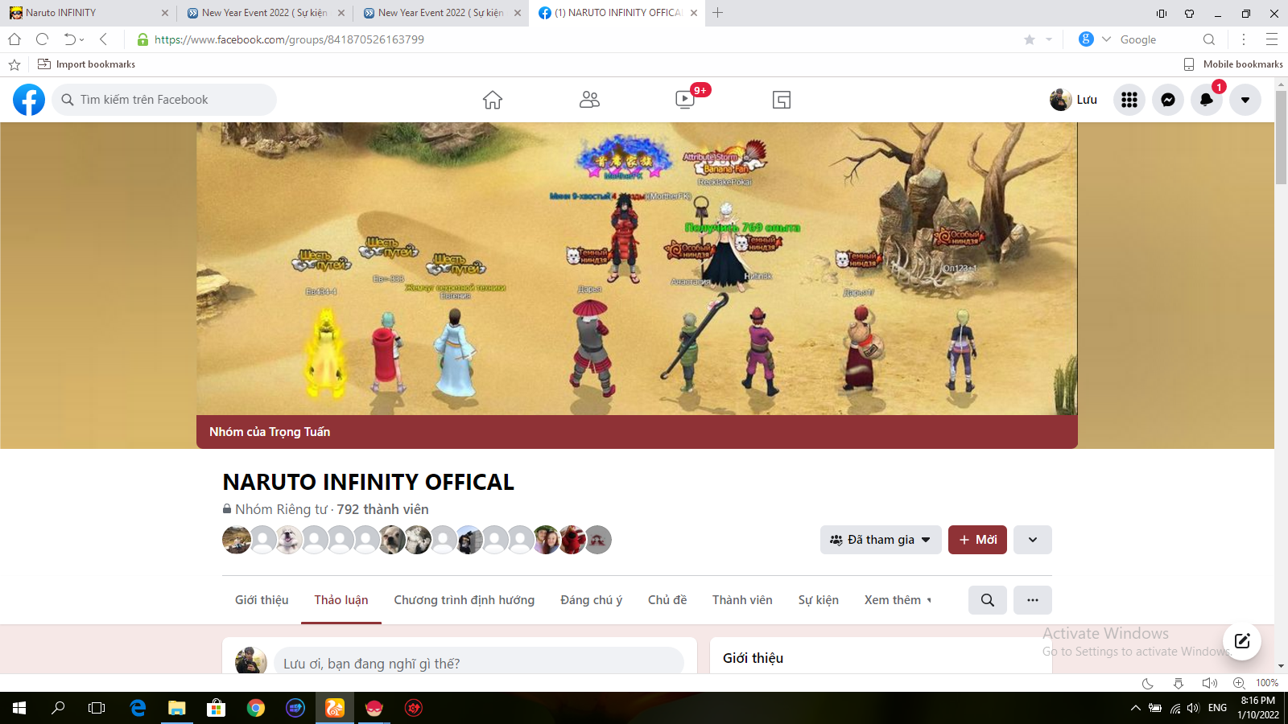
Task: Click the Facebook search field
Action: click(x=164, y=100)
